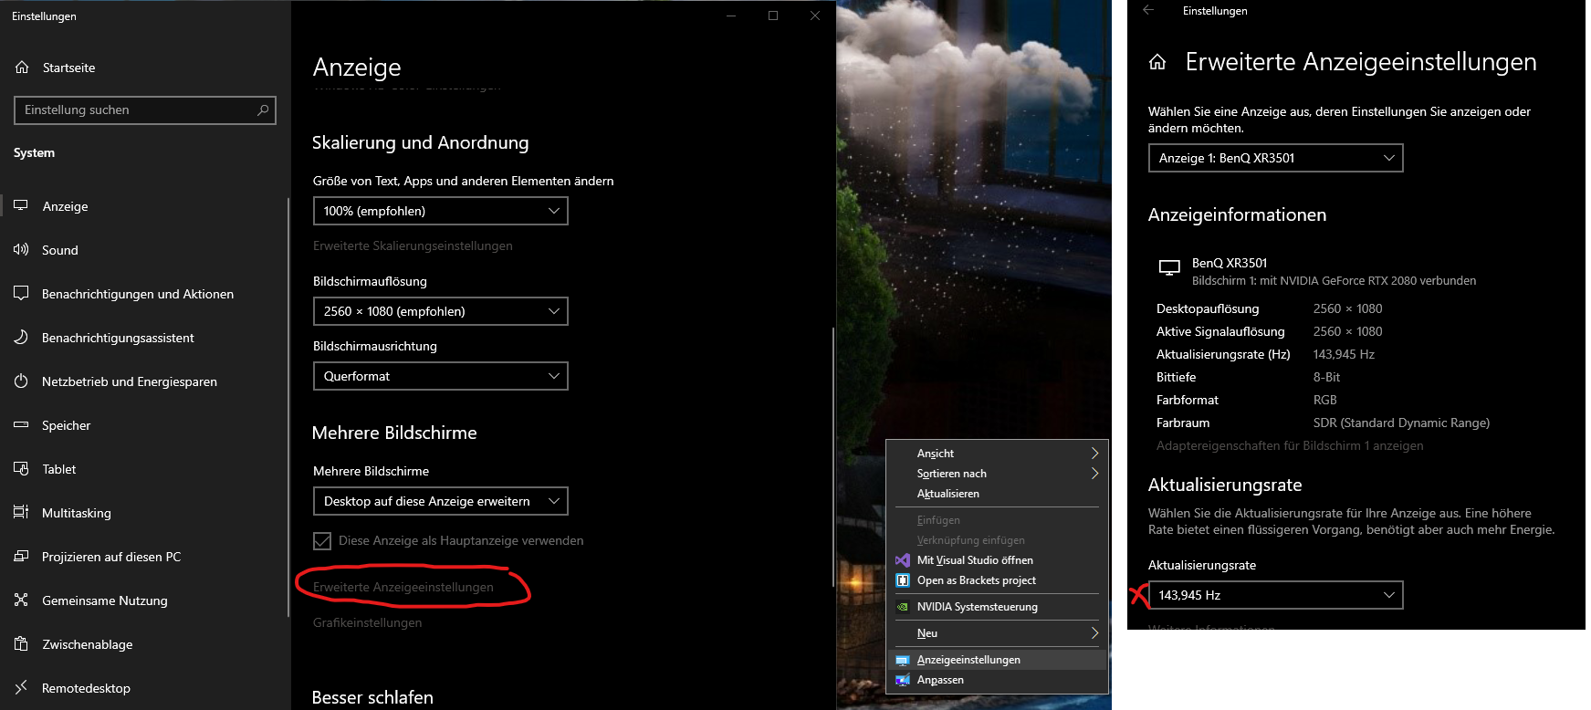The height and width of the screenshot is (710, 1591).
Task: Click the Tablet icon in sidebar
Action: click(21, 468)
